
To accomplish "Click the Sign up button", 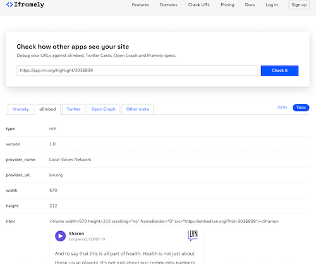I will click(299, 5).
